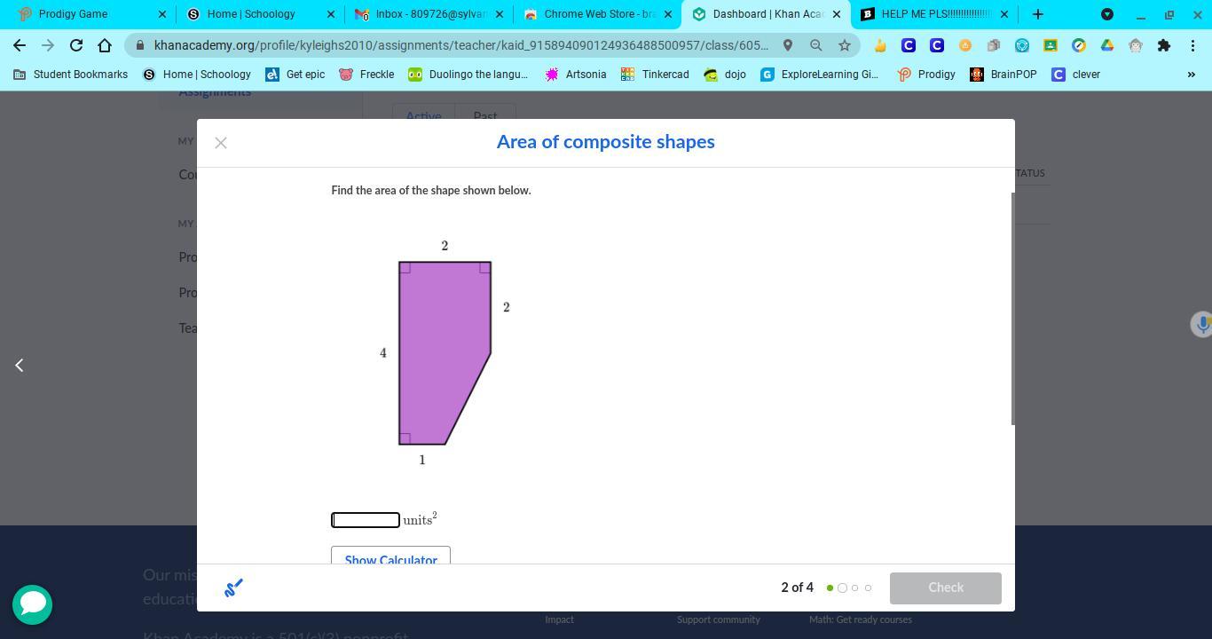This screenshot has height=639, width=1212.
Task: Open the gray monkey extension icon
Action: point(1136,45)
